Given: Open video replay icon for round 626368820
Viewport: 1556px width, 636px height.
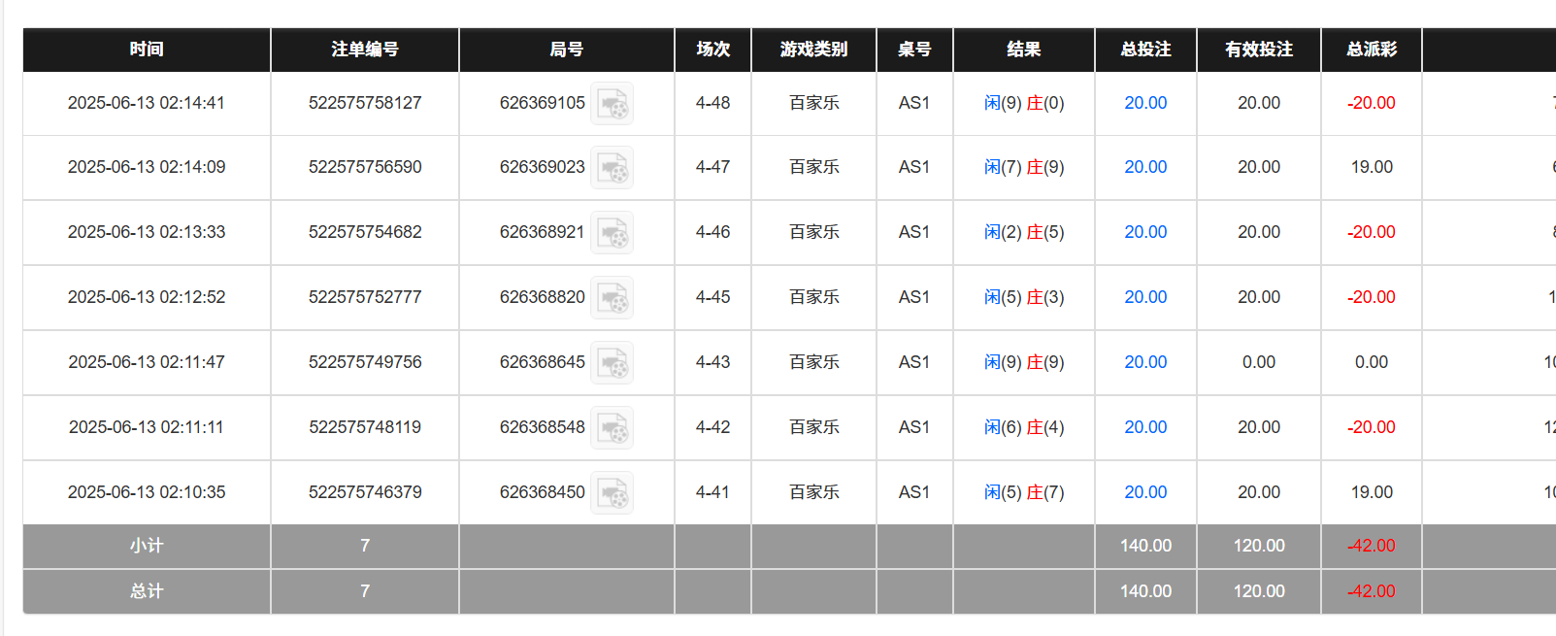Looking at the screenshot, I should coord(612,298).
